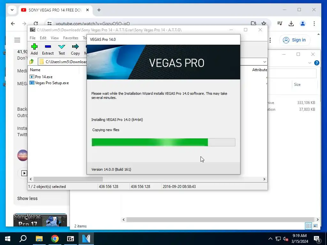Reload the YouTube page in Chrome
327x245 pixels.
pos(36,24)
